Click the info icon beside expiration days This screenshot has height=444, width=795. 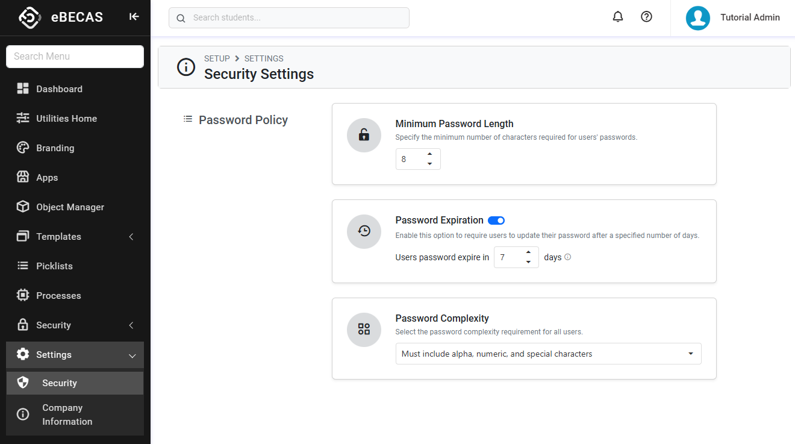[567, 257]
